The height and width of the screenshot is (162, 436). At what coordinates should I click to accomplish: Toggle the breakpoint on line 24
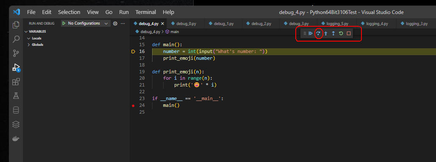point(133,106)
